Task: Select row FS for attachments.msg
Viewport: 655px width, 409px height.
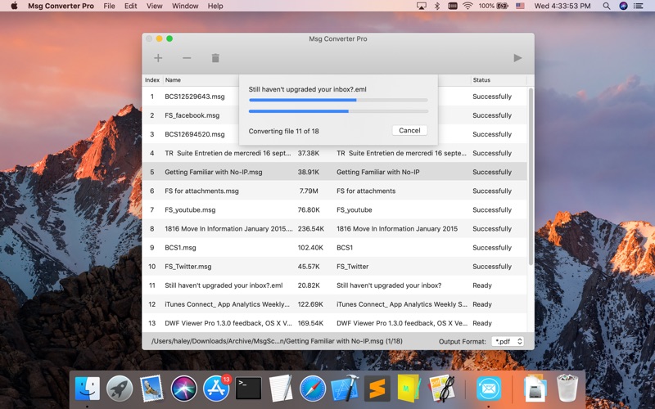Action: [335, 191]
